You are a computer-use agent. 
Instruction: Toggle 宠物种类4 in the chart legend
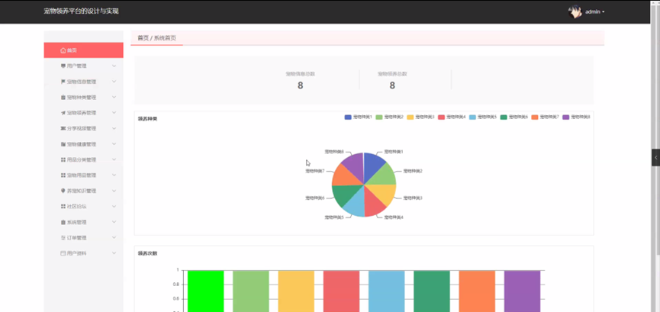pos(452,117)
